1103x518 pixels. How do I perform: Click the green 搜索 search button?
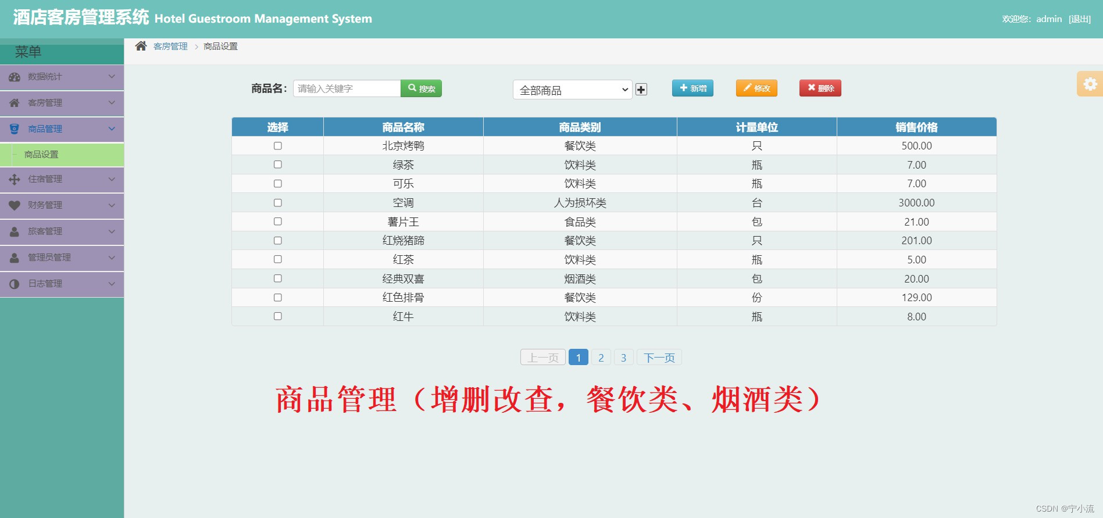click(422, 88)
